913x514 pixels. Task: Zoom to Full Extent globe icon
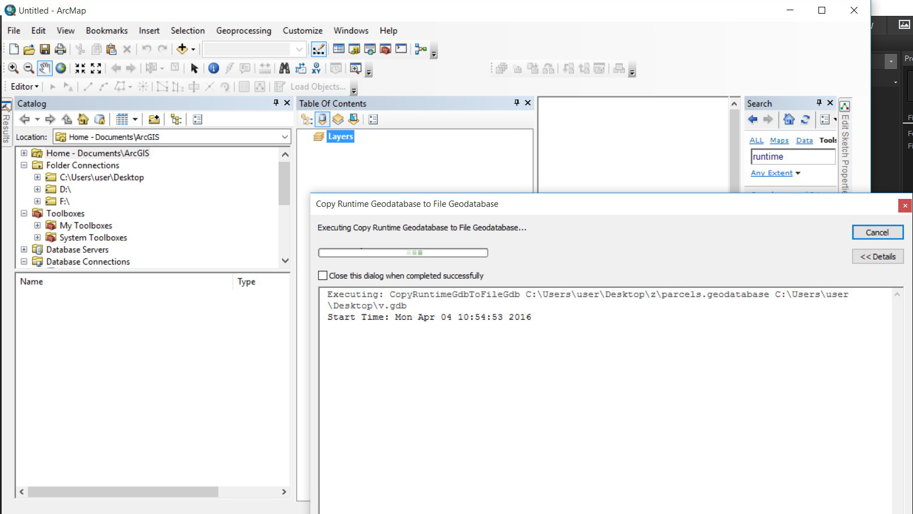pos(61,69)
